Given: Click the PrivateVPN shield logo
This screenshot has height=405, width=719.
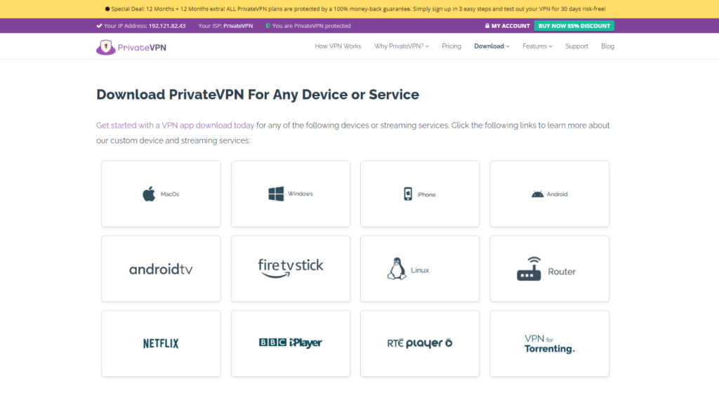Looking at the screenshot, I should coord(106,47).
